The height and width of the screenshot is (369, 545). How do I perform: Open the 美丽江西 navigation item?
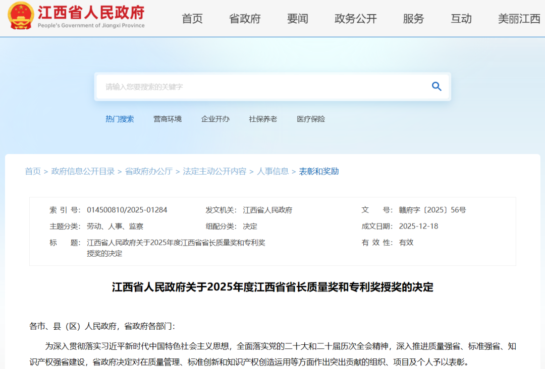point(519,19)
